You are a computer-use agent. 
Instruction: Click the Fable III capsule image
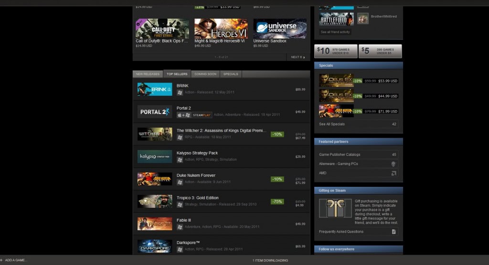155,224
